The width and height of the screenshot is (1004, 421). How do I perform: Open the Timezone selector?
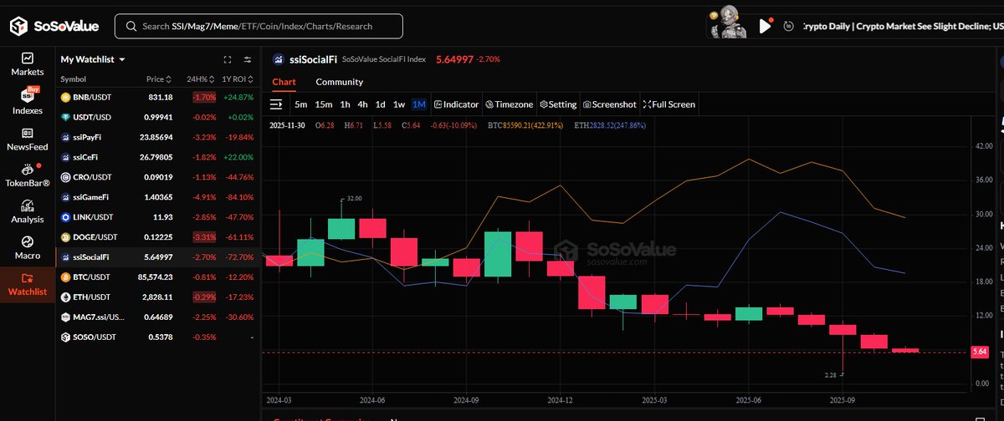pyautogui.click(x=509, y=104)
